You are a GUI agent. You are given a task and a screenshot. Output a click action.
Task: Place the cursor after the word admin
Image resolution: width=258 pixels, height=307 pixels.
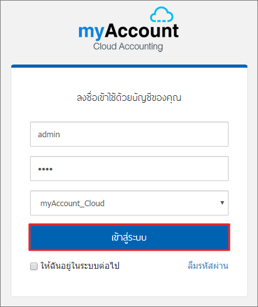(61, 135)
